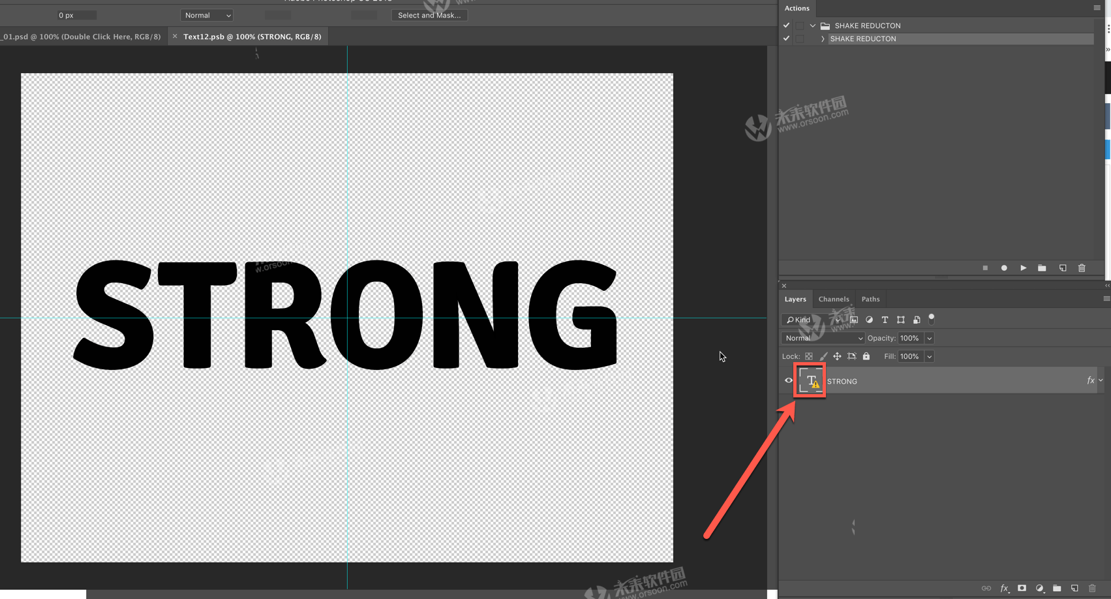Create a new layer group
The height and width of the screenshot is (599, 1111).
click(1057, 589)
